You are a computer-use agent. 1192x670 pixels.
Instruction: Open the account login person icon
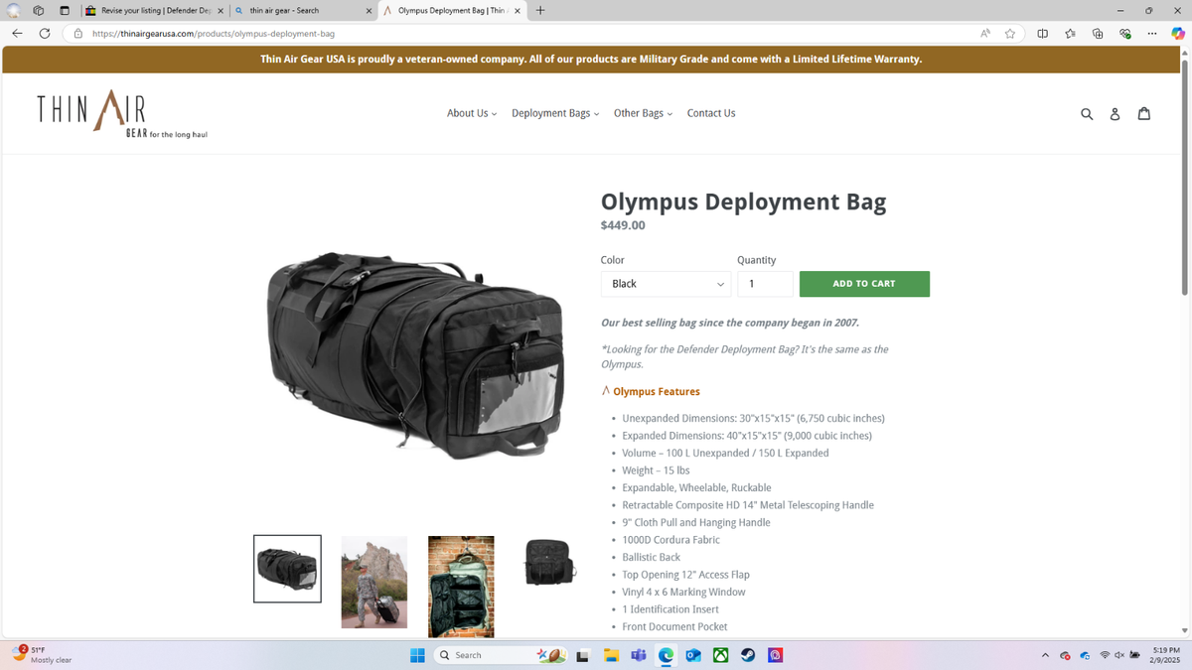tap(1115, 114)
